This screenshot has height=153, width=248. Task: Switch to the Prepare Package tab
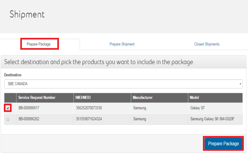click(x=39, y=44)
